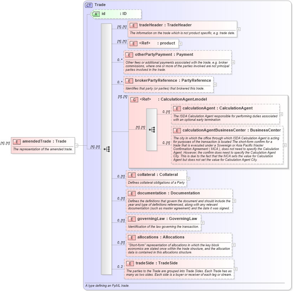The image size is (293, 291).
Task: Click the 0..2 cardinality label near tradeSide
Action: tap(120, 266)
